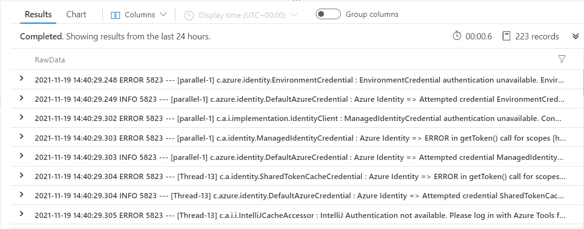Expand the IdentityClient ManagedIdentityCredential unavailable row
The image size is (584, 229).
click(22, 117)
